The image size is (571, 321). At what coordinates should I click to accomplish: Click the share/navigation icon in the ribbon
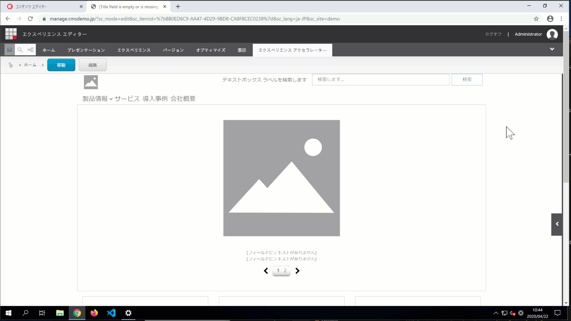(31, 50)
